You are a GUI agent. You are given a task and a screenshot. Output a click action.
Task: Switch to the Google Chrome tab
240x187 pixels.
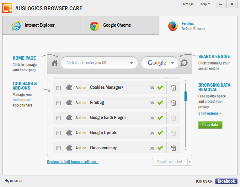tap(120, 25)
